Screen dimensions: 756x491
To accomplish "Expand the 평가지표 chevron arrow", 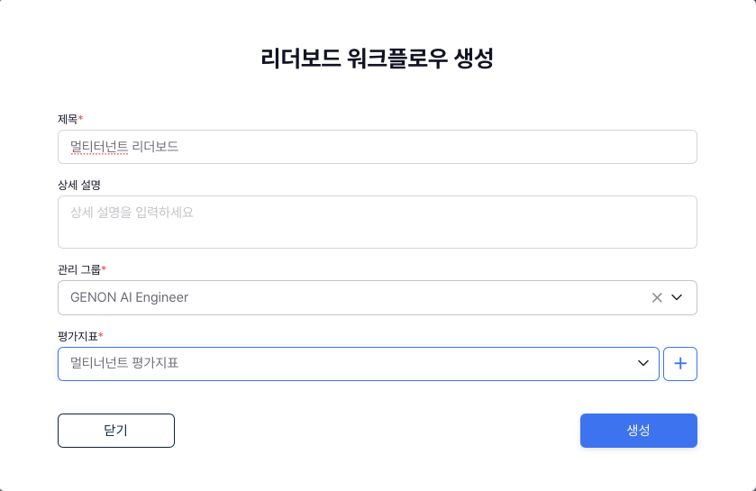I will (x=643, y=363).
